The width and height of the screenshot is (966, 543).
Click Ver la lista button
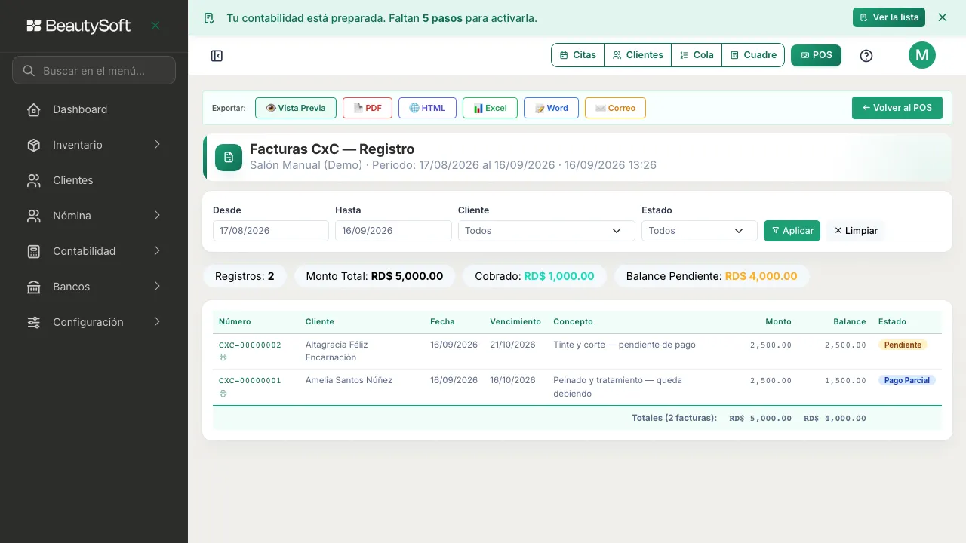click(x=889, y=17)
